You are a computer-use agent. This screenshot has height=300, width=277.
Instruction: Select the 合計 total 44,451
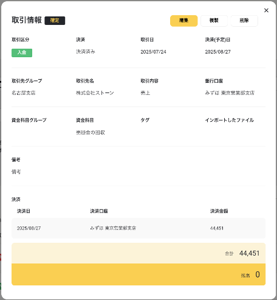tap(249, 253)
